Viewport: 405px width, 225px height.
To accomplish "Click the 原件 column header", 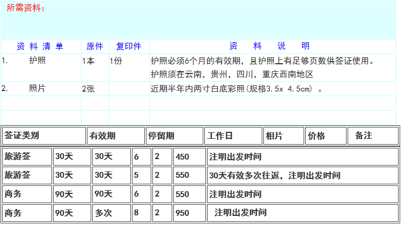I will (94, 46).
